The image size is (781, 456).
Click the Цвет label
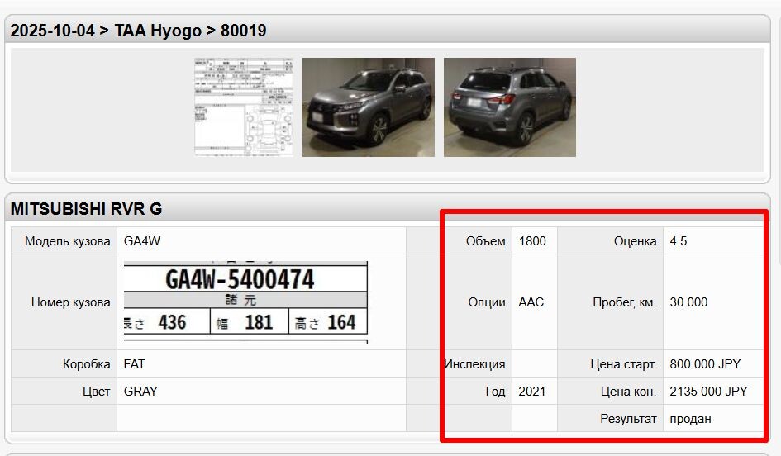click(96, 392)
